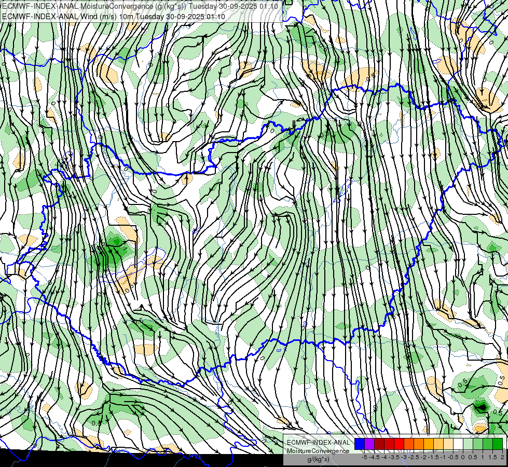This screenshot has width=508, height=467.
Task: Click legend scale value -1.5
Action: tap(433, 457)
